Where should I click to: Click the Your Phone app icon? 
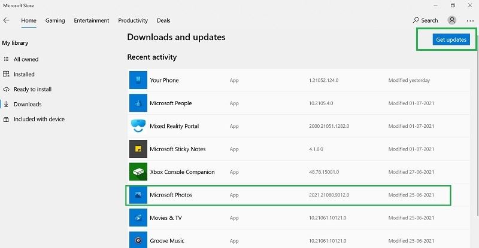138,80
